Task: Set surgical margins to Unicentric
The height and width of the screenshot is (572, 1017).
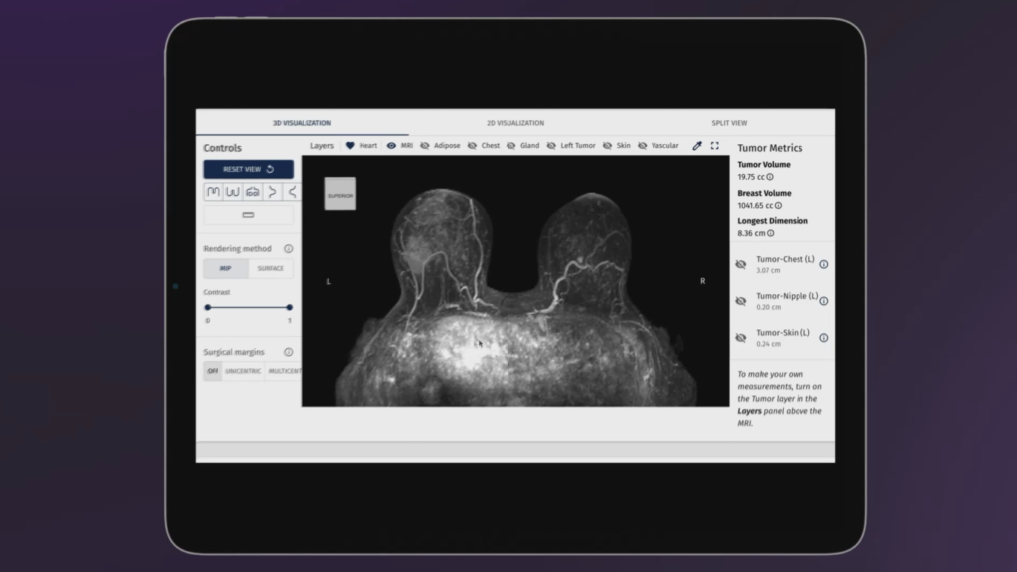Action: point(242,370)
